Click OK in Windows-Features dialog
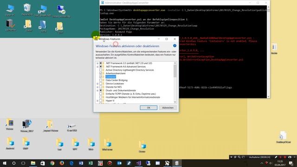297x167 pixels. (x=148, y=108)
